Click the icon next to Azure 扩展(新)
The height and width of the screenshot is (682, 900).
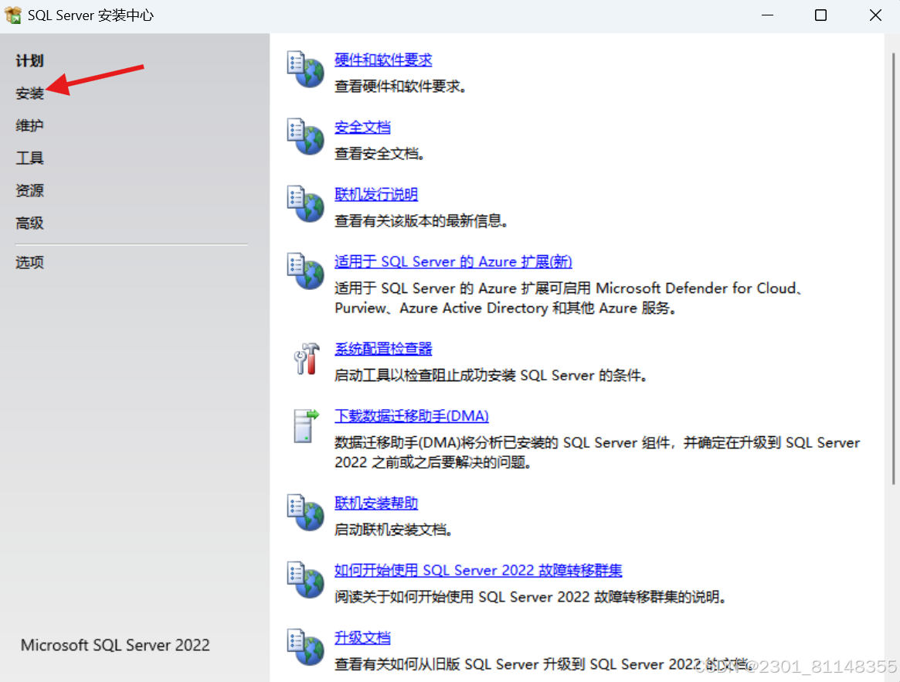pos(305,272)
